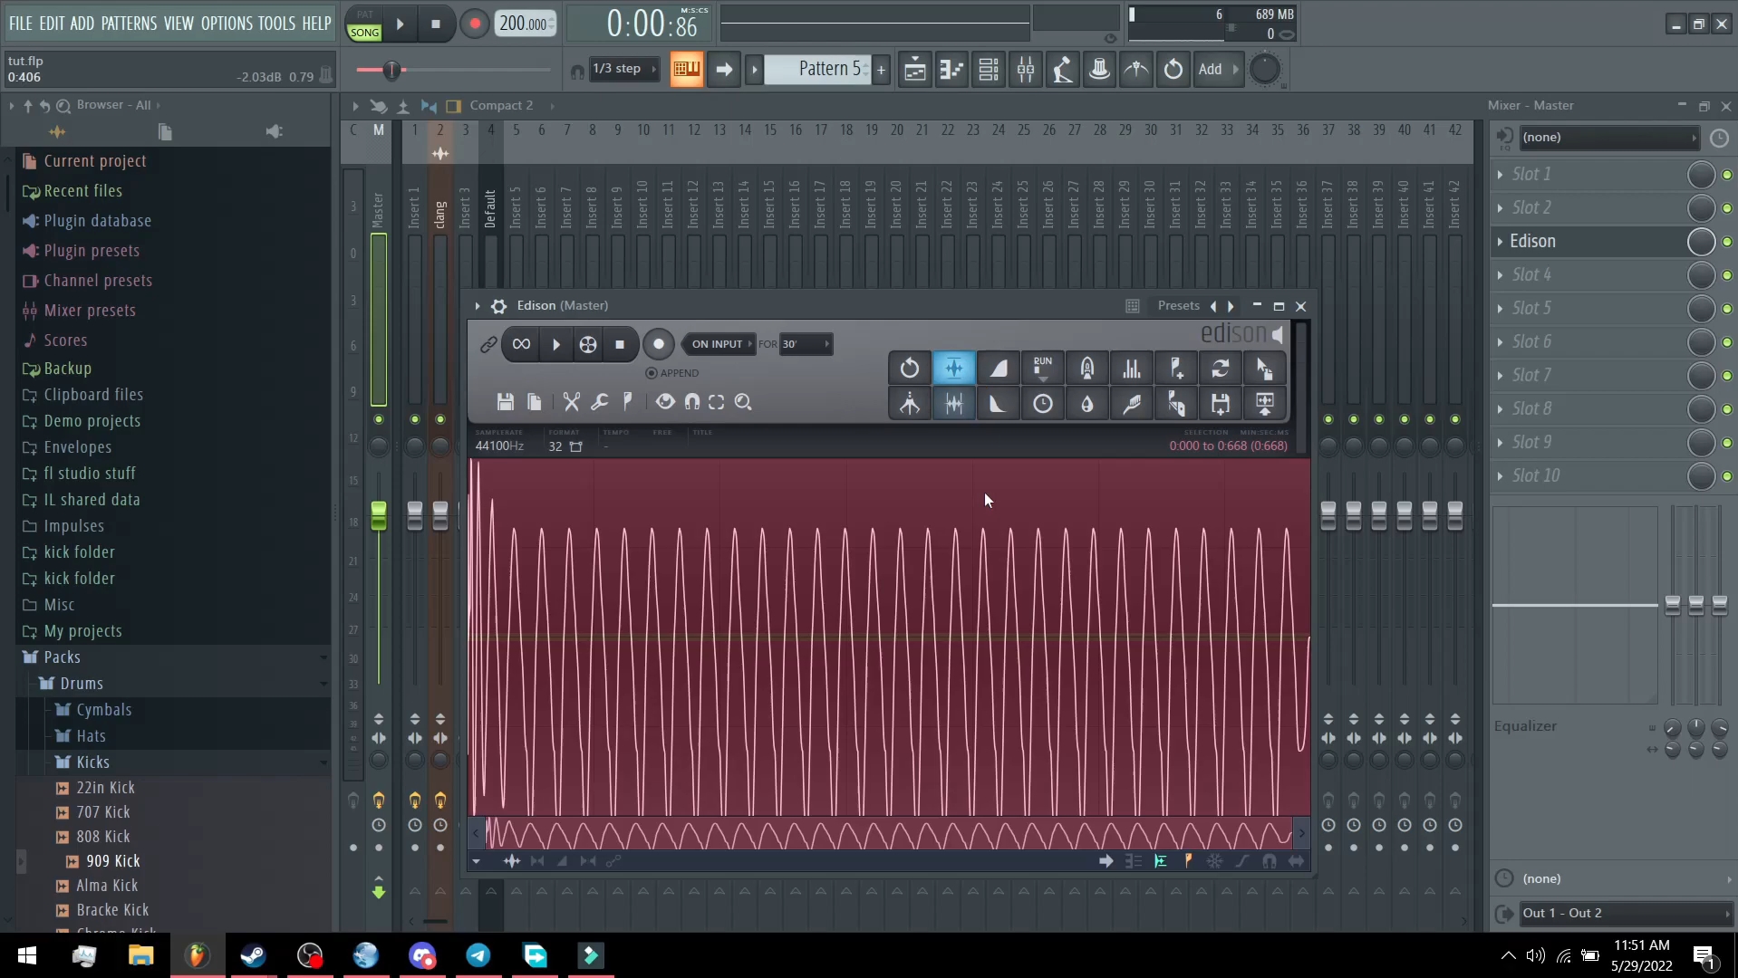
Task: Open the HELP menu
Action: [x=316, y=24]
